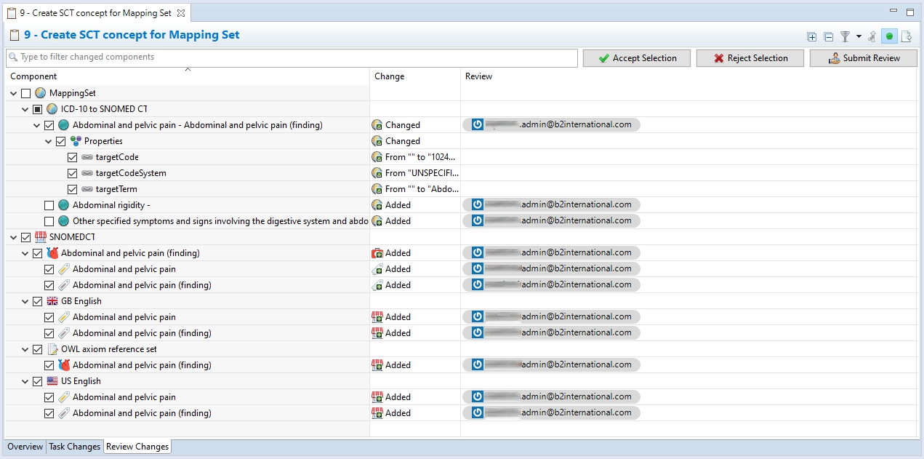This screenshot has width=924, height=459.
Task: Check the MappingSet checkbox
Action: coord(26,93)
